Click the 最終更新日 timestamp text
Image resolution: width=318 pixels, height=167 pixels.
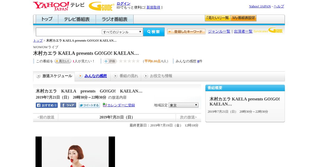pos(164,125)
